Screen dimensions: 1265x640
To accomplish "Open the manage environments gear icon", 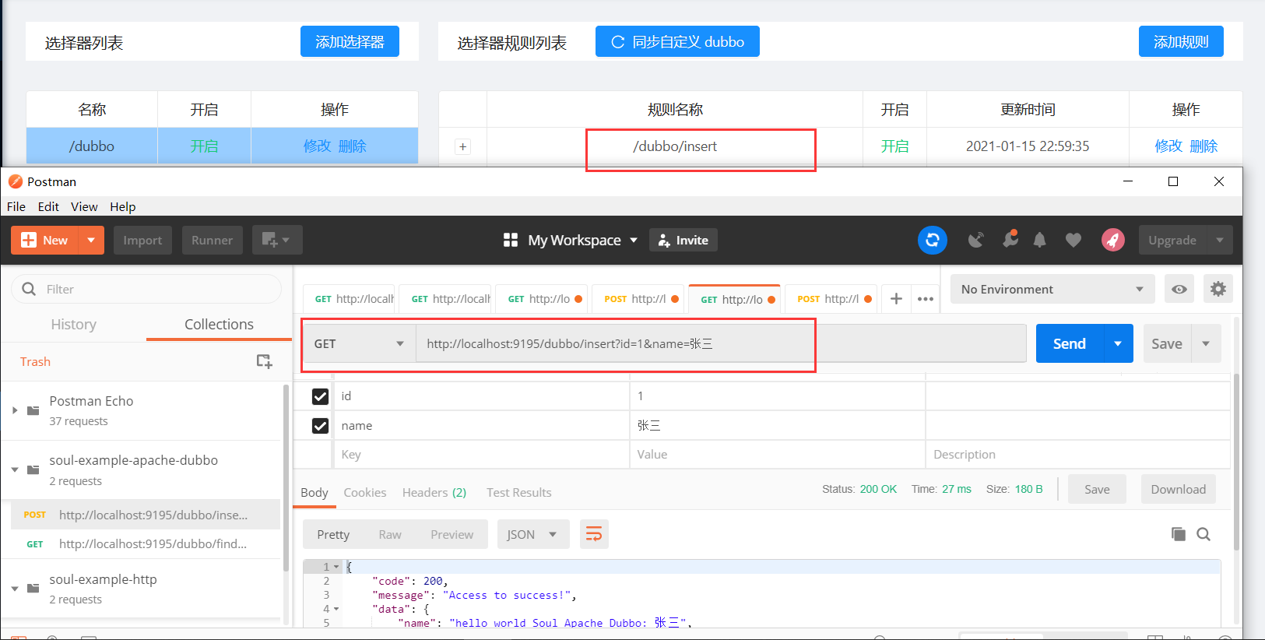I will pyautogui.click(x=1218, y=289).
